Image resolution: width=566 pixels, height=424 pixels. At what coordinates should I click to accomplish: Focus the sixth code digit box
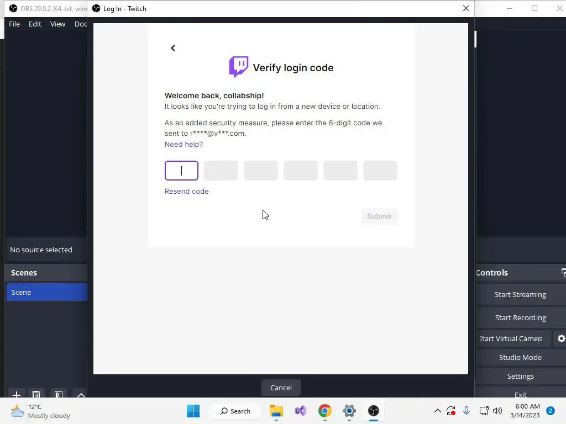coord(380,171)
